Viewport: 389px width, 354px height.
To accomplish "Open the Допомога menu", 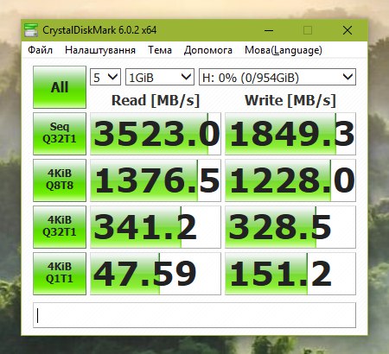I will click(x=208, y=50).
